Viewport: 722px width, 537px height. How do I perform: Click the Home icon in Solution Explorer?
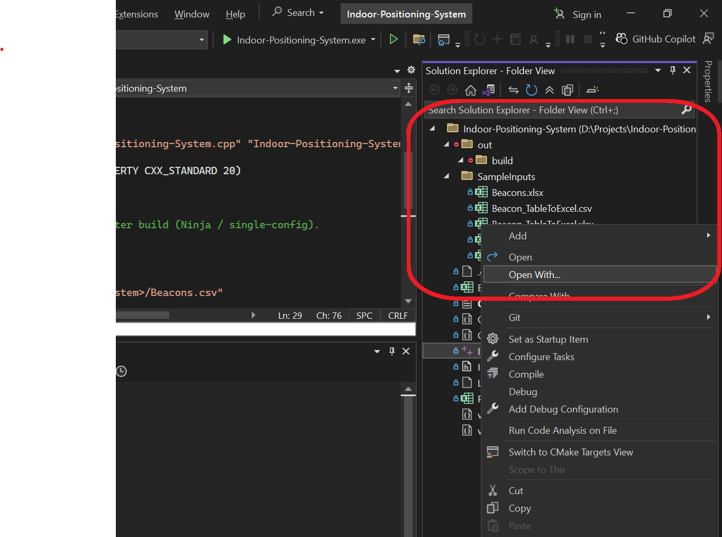pos(470,90)
